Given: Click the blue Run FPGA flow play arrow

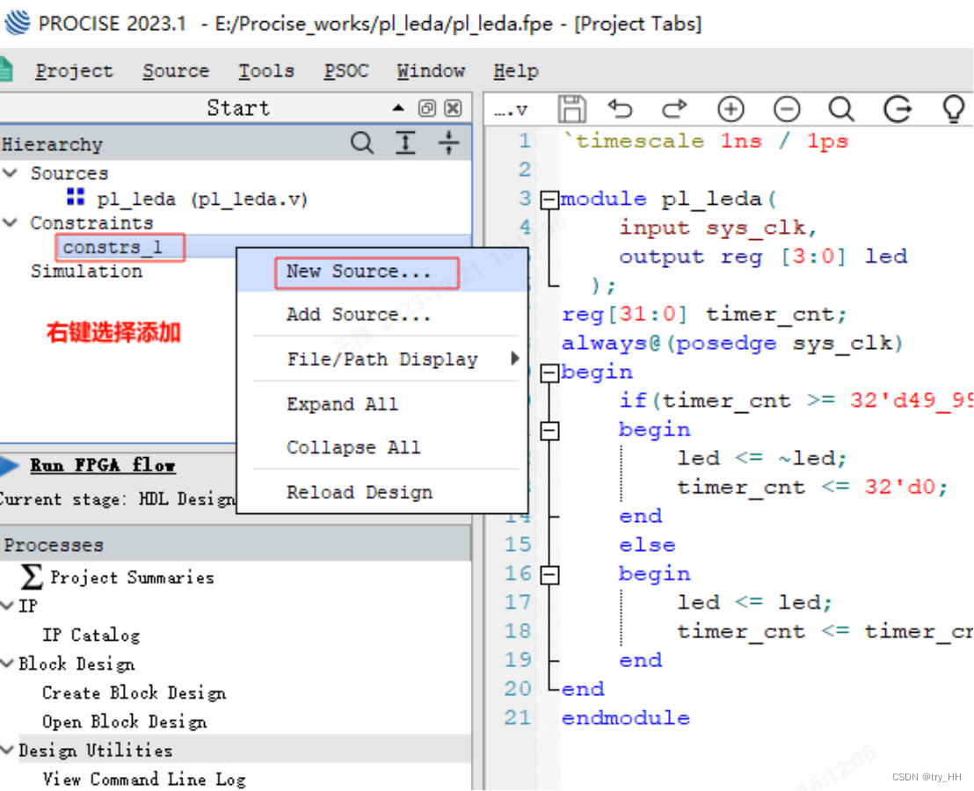Looking at the screenshot, I should 9,466.
